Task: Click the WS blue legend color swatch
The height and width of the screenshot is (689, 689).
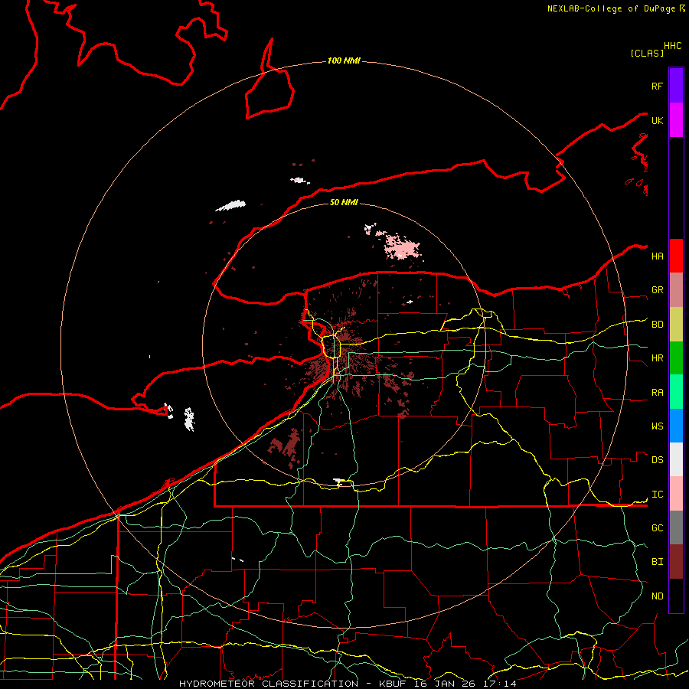Action: point(676,426)
